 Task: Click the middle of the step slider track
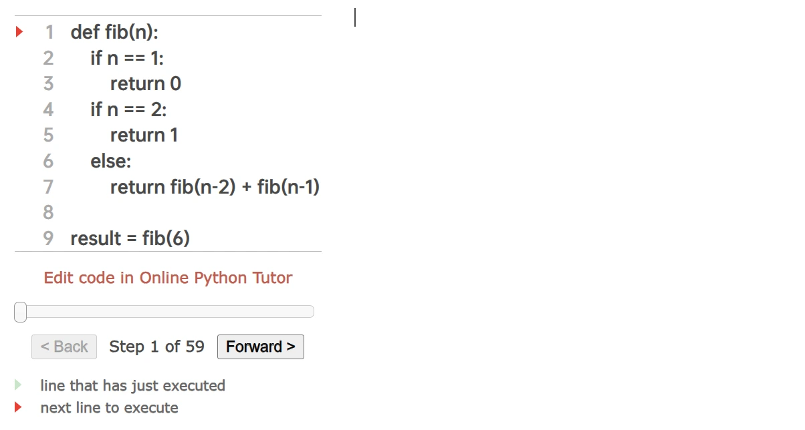pyautogui.click(x=164, y=312)
